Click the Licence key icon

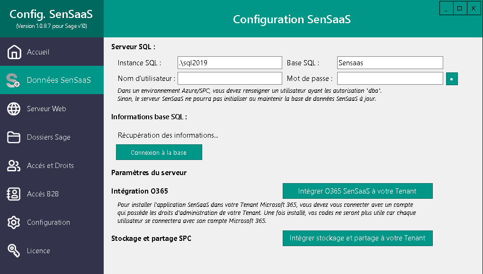pyautogui.click(x=14, y=250)
